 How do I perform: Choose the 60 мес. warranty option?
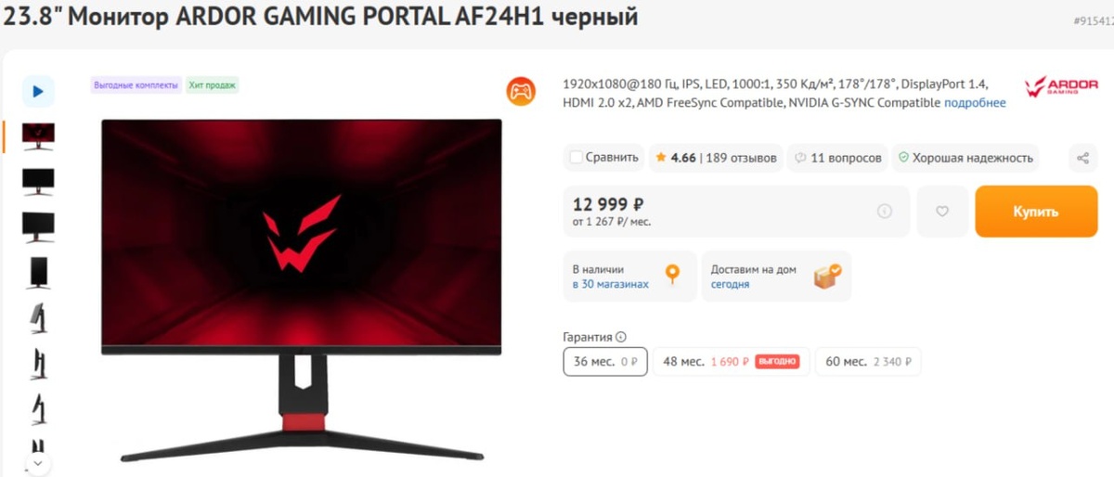[868, 362]
